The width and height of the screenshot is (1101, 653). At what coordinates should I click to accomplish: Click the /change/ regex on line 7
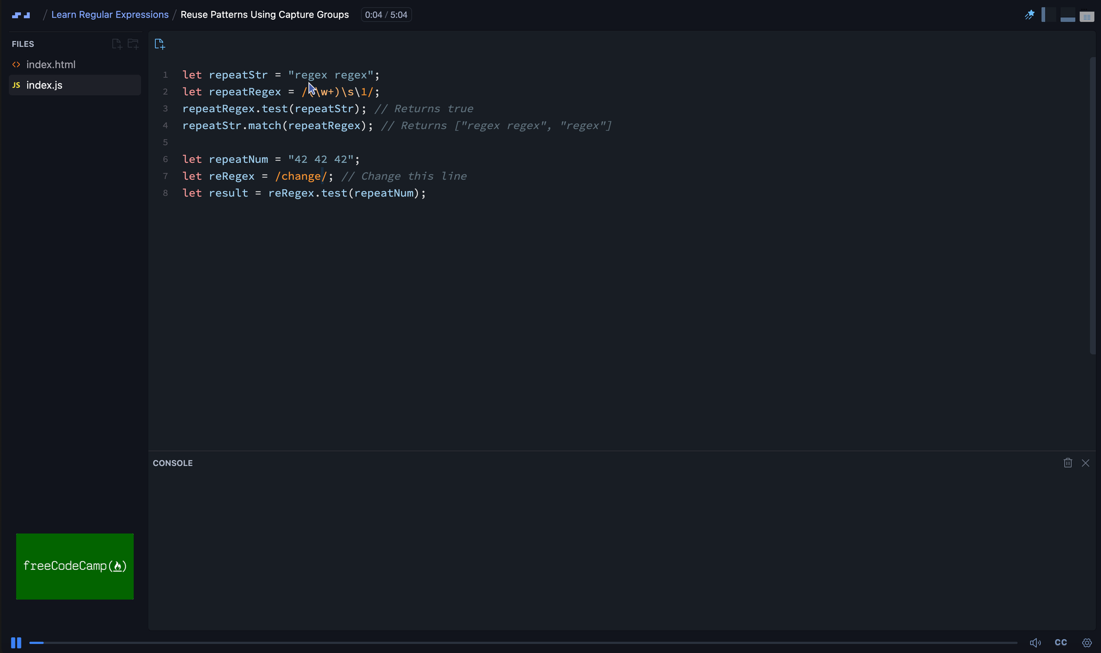click(301, 177)
